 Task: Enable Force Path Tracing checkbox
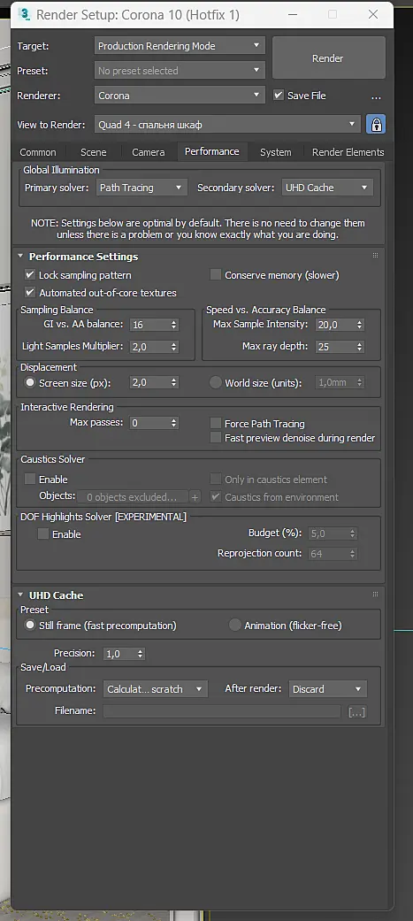(216, 423)
